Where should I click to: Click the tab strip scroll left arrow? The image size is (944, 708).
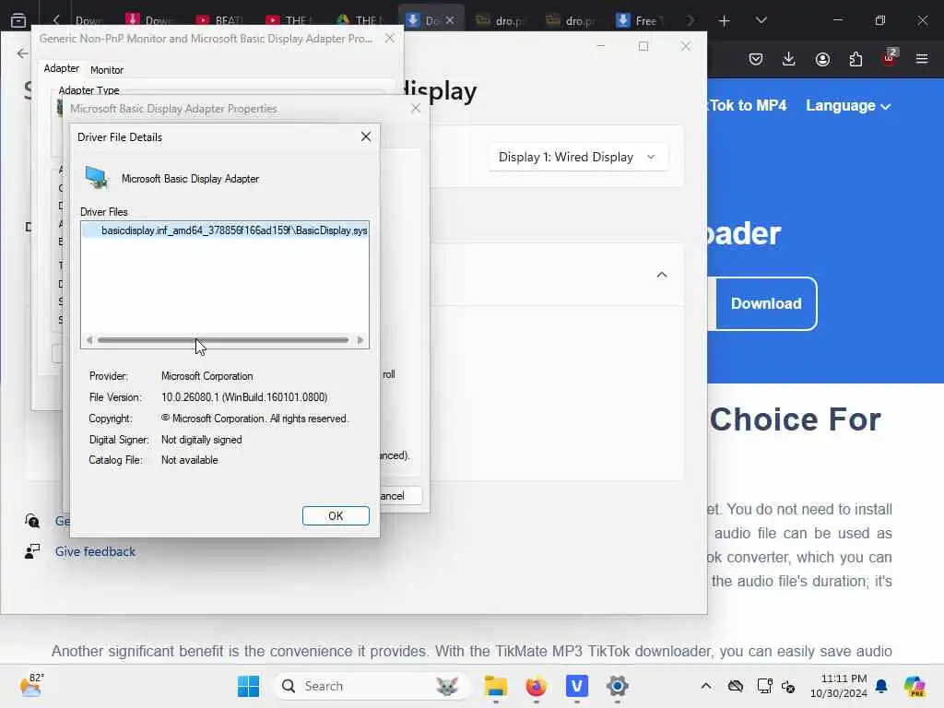[56, 20]
